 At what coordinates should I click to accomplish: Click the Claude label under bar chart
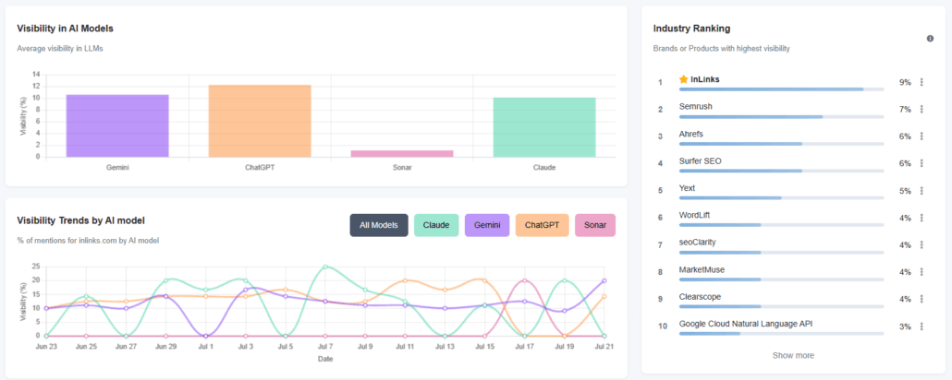tap(544, 167)
